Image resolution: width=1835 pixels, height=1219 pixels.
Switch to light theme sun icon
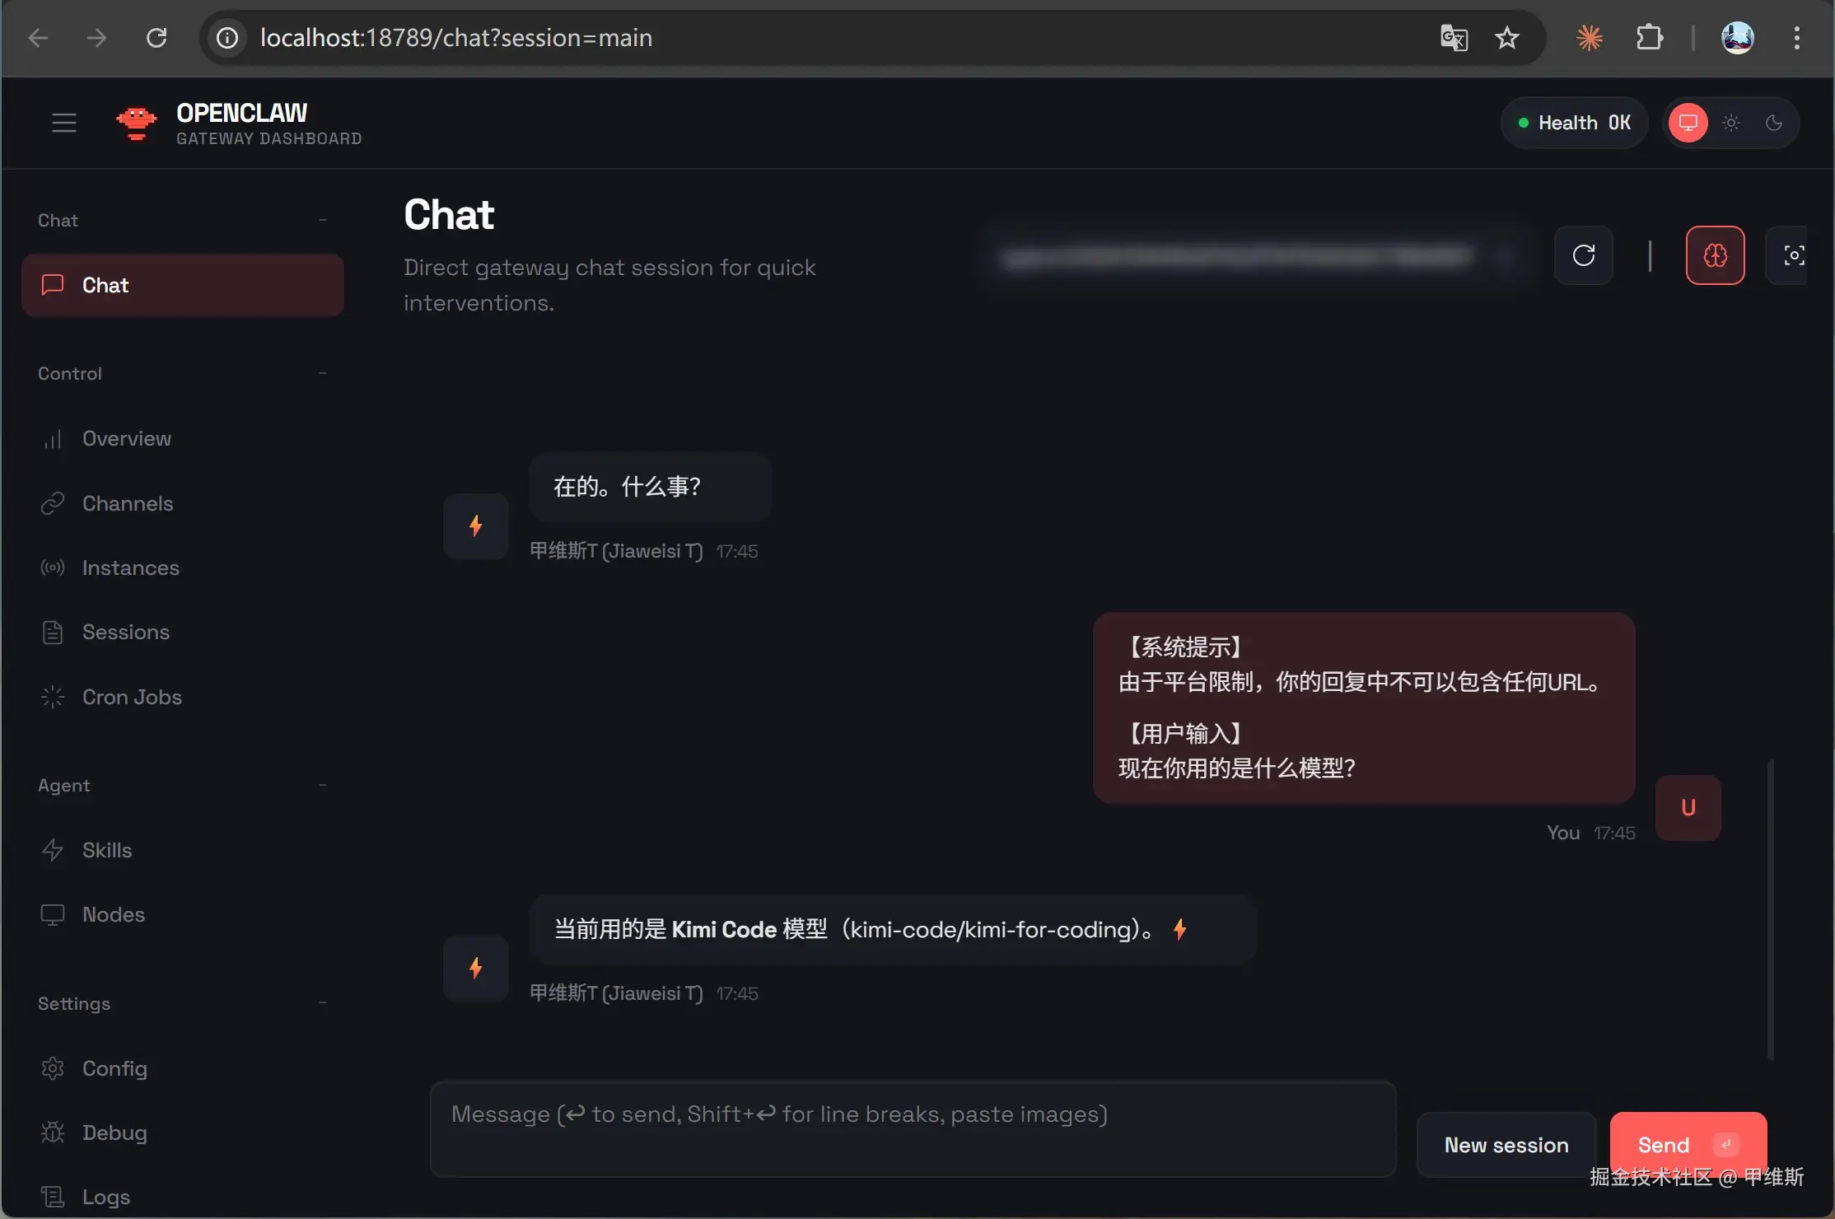(1730, 123)
